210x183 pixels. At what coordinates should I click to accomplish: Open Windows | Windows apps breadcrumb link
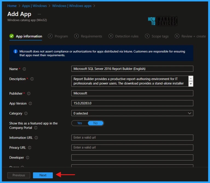(x=72, y=6)
